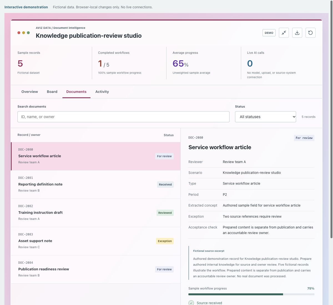Click the download export icon

click(297, 33)
